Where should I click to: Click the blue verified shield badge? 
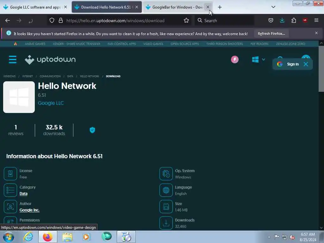tap(92, 130)
